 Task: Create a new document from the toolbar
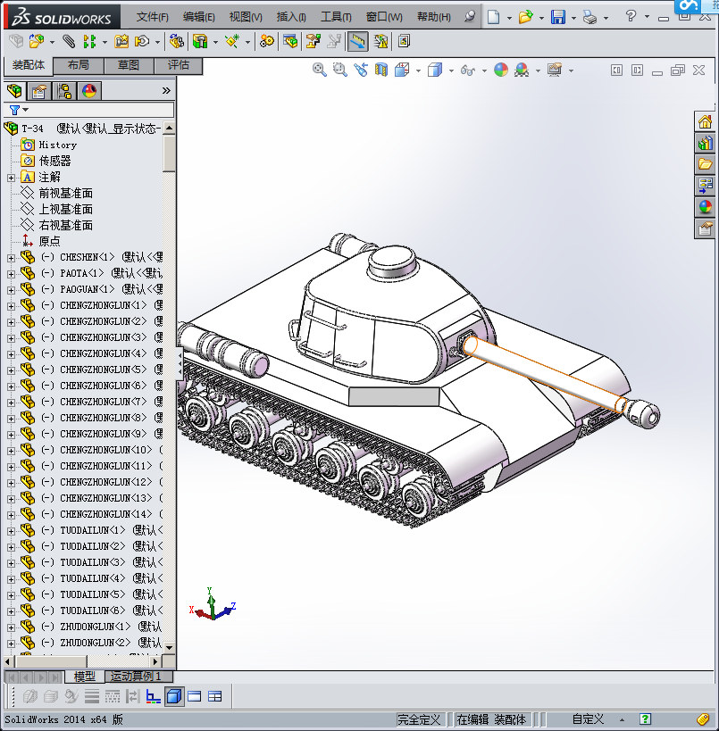pyautogui.click(x=495, y=15)
